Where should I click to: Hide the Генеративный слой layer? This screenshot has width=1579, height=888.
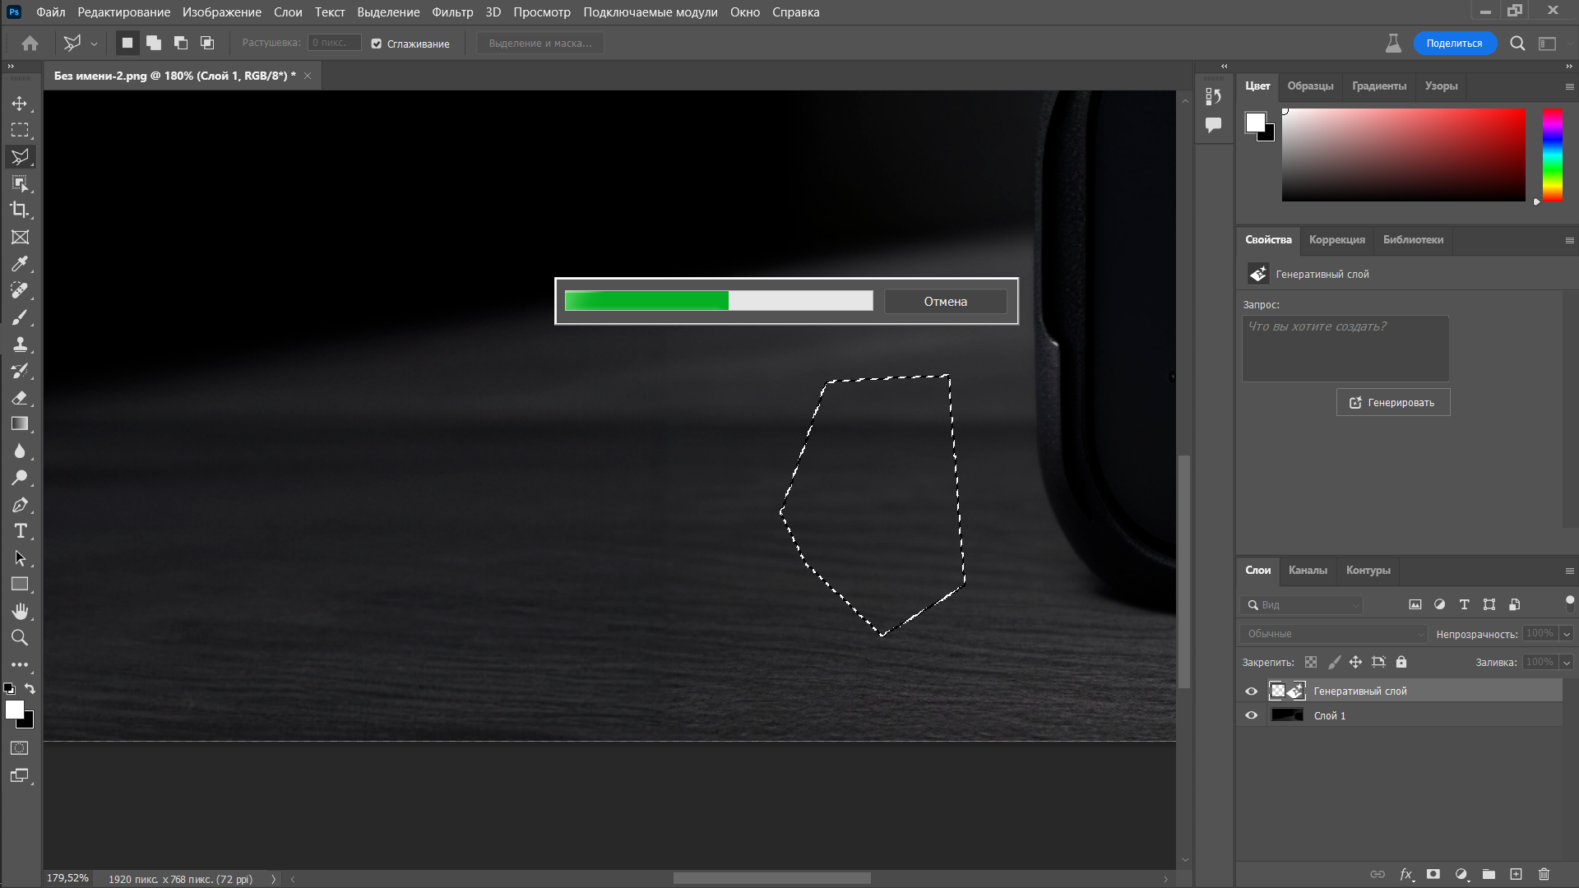(1252, 691)
